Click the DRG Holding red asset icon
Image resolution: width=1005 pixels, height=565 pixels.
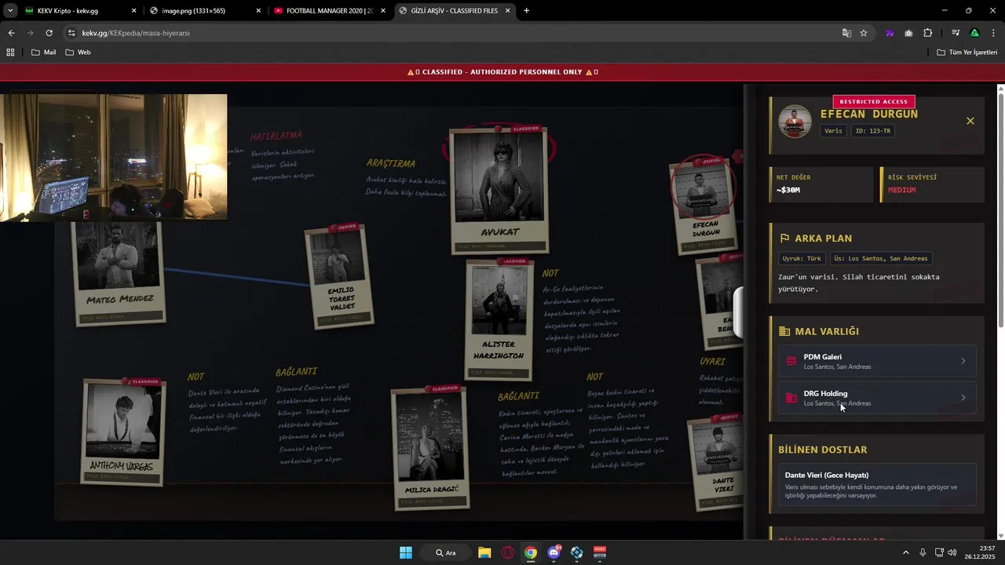click(791, 398)
